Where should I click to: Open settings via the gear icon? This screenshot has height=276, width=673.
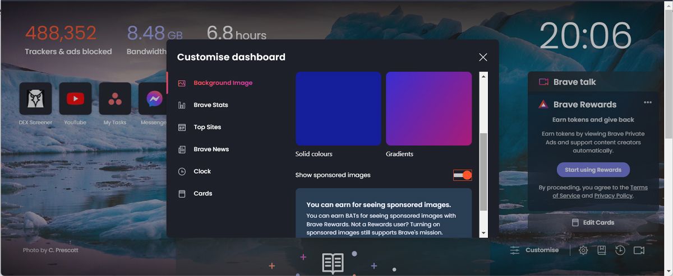pyautogui.click(x=583, y=250)
